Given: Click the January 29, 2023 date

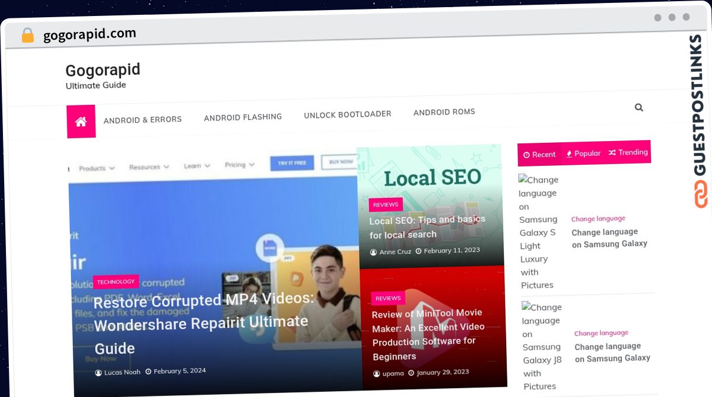Looking at the screenshot, I should 439,372.
